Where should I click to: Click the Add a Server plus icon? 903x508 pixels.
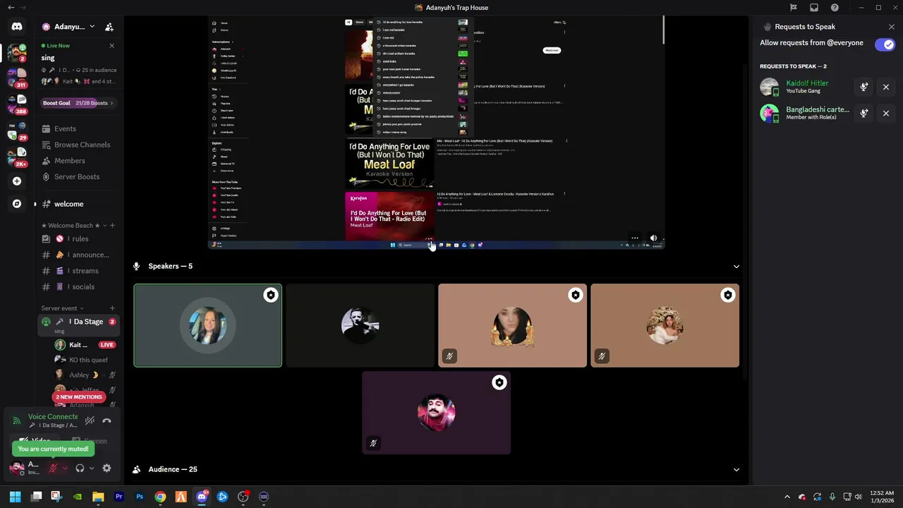tap(17, 181)
